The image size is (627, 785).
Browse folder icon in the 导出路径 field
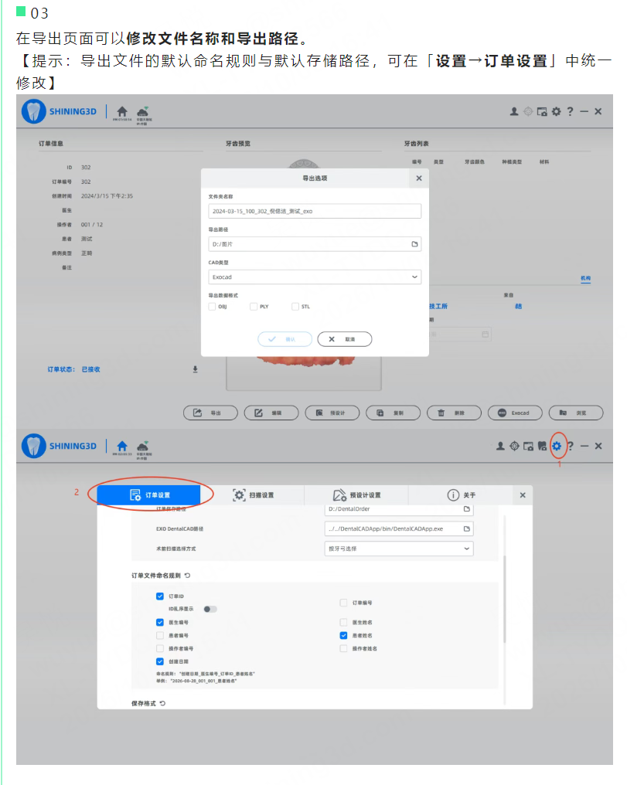tap(414, 244)
